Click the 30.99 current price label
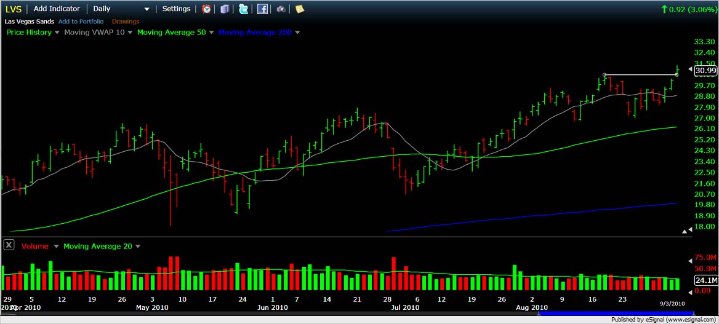 705,70
